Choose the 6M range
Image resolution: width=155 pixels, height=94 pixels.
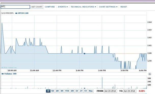(72, 91)
